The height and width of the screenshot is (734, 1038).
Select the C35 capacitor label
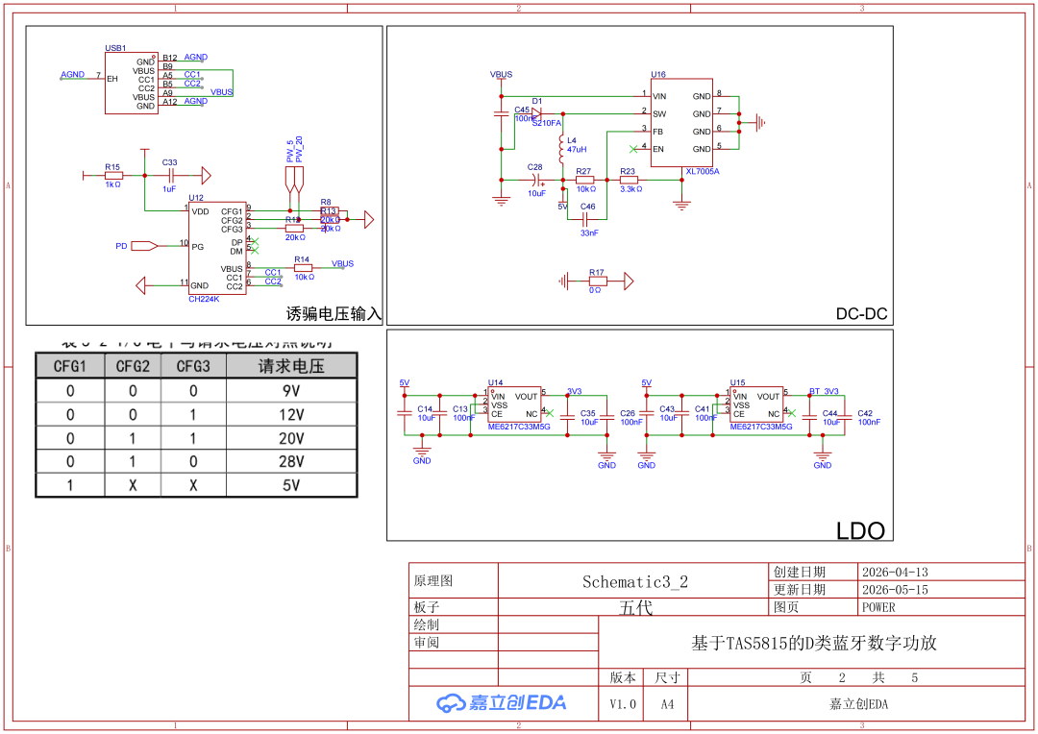pyautogui.click(x=588, y=413)
